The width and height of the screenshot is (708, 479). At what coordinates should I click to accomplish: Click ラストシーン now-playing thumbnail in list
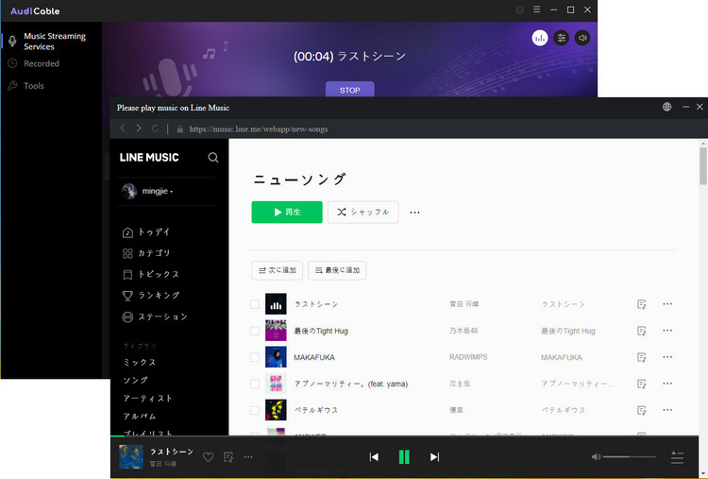coord(276,304)
